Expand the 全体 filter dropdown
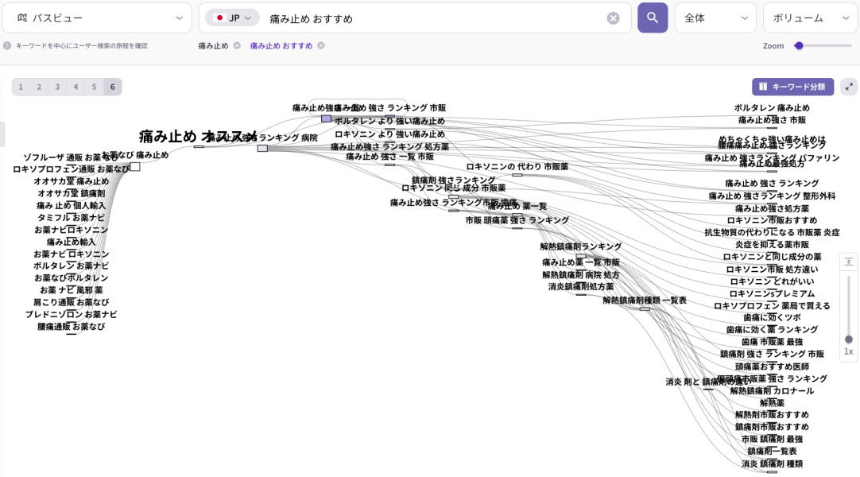The image size is (860, 477). (715, 17)
